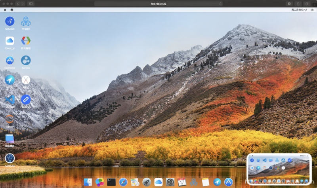This screenshot has height=188, width=317.
Task: Open the Safari compass dock icon
Action: [123, 182]
